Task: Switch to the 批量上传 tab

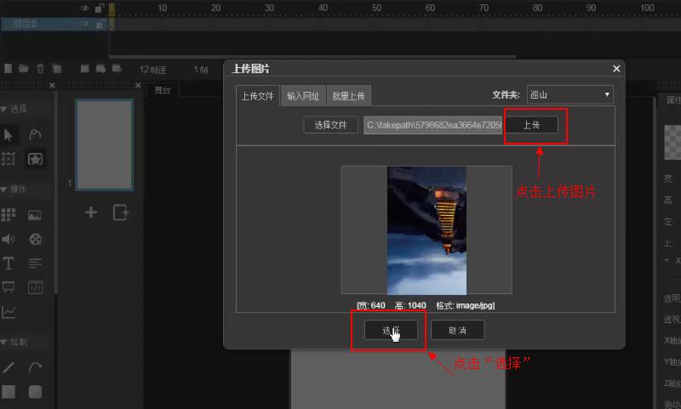Action: [x=349, y=96]
